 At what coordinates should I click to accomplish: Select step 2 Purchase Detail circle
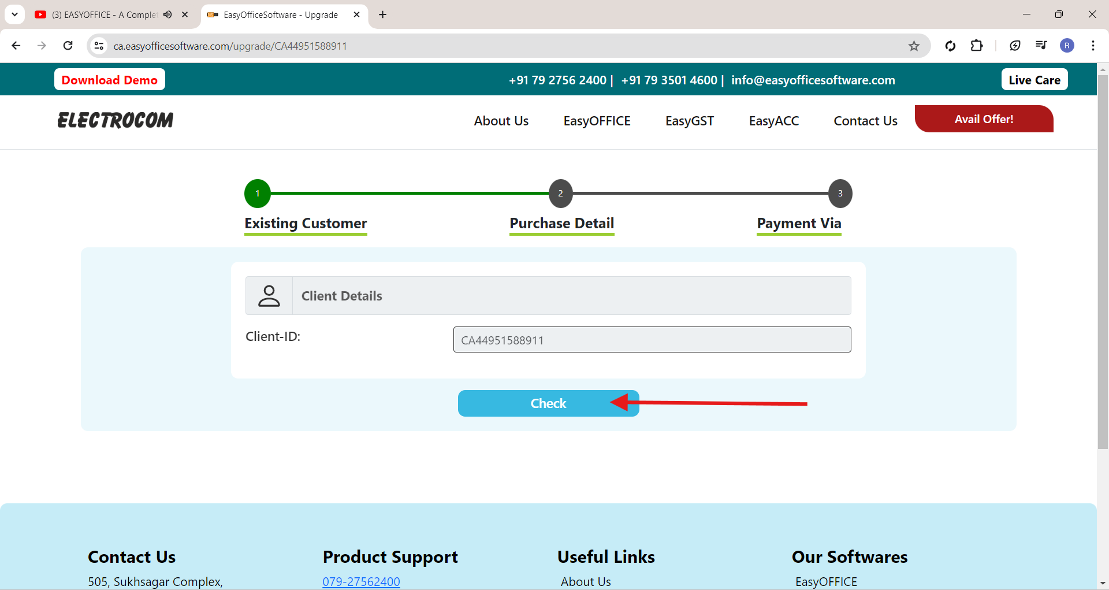click(x=560, y=194)
